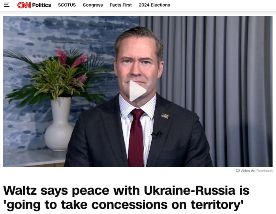Open the Video Ad Feedback link text
Viewport: 276px width, 214px height.
257,171
